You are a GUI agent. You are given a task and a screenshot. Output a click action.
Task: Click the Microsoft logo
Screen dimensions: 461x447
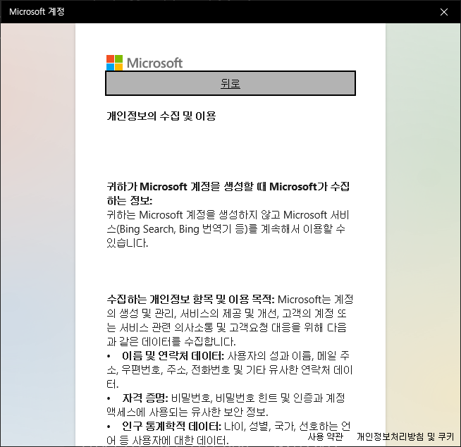pyautogui.click(x=145, y=63)
